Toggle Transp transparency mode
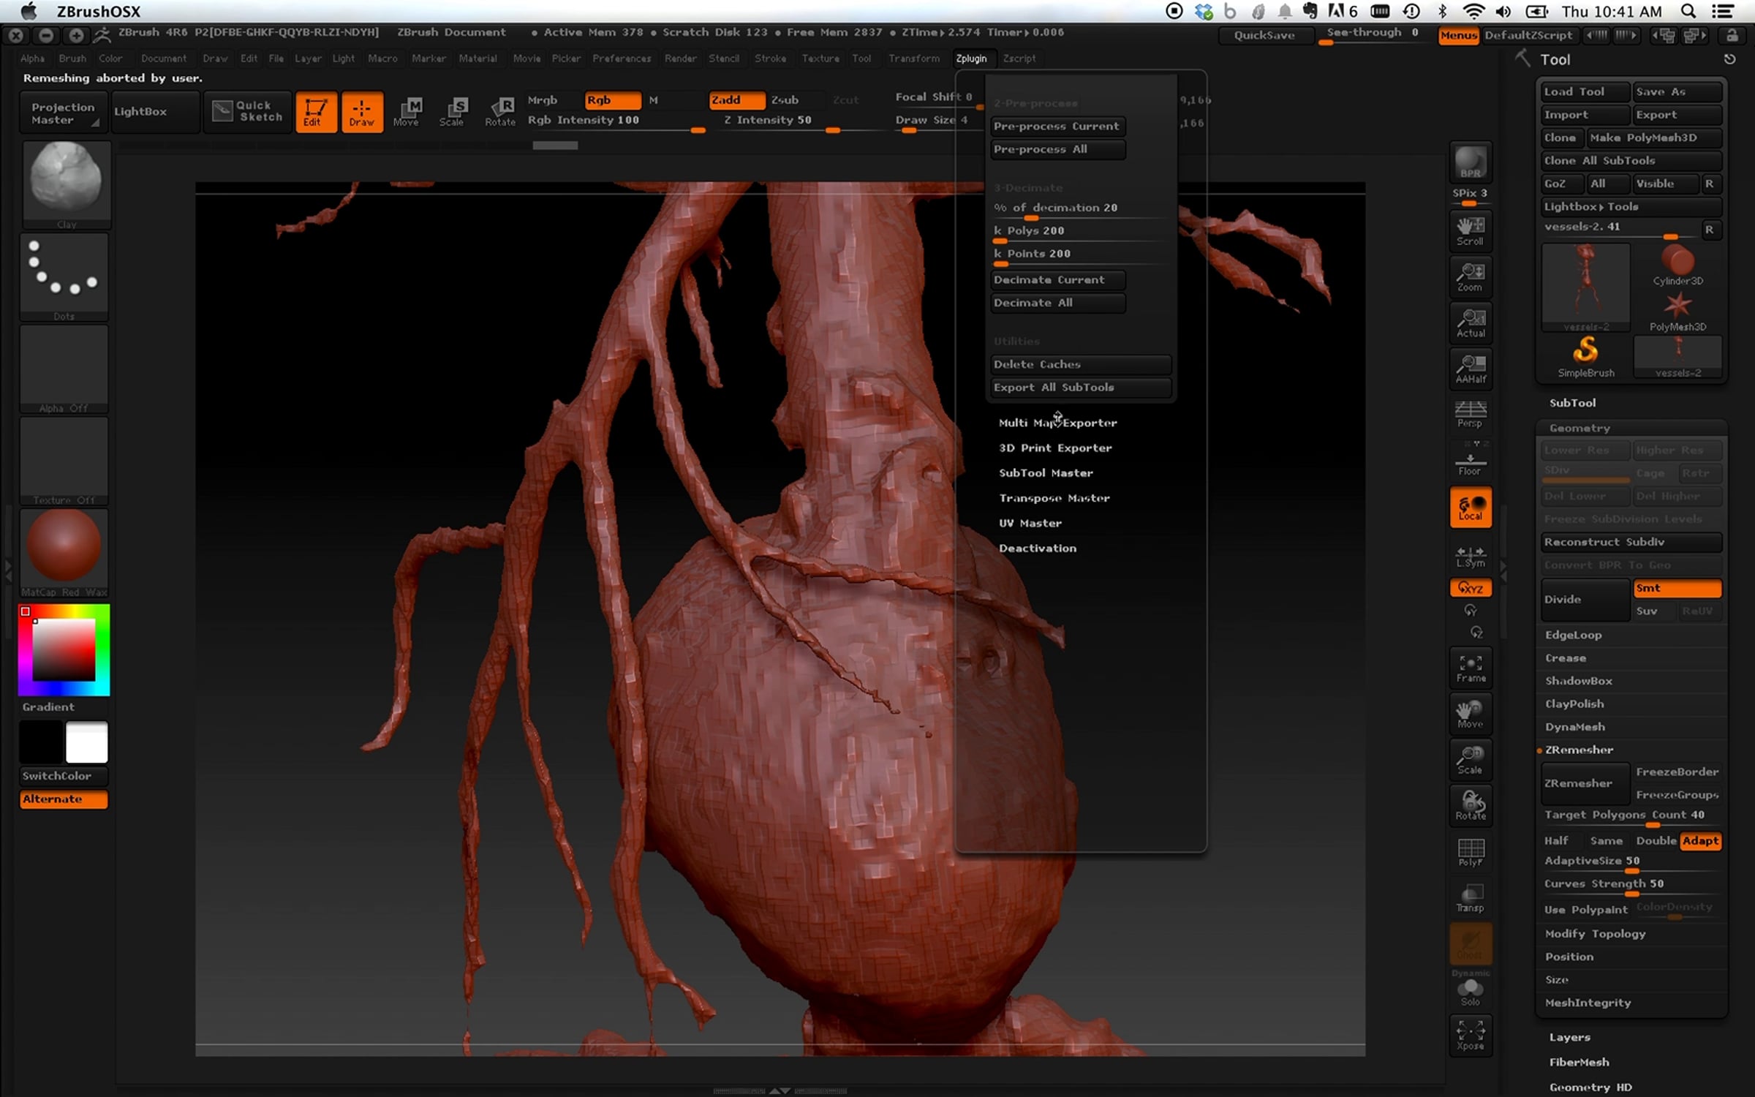1755x1097 pixels. (1471, 899)
